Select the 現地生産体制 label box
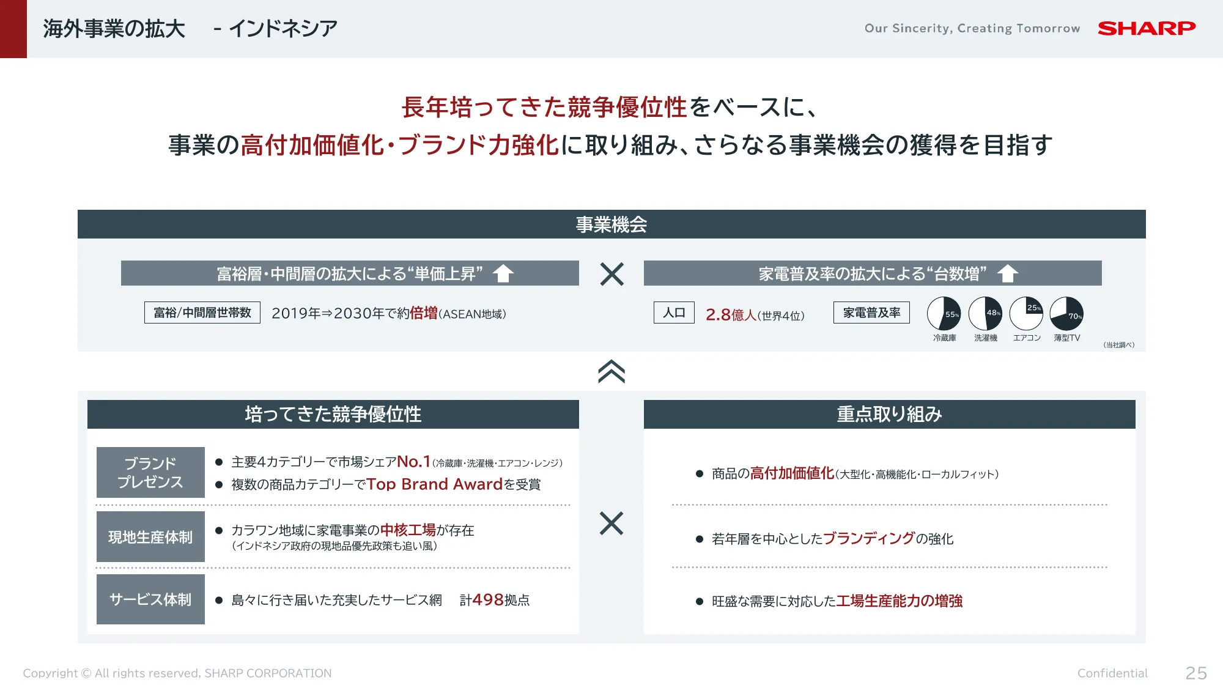 pyautogui.click(x=150, y=537)
